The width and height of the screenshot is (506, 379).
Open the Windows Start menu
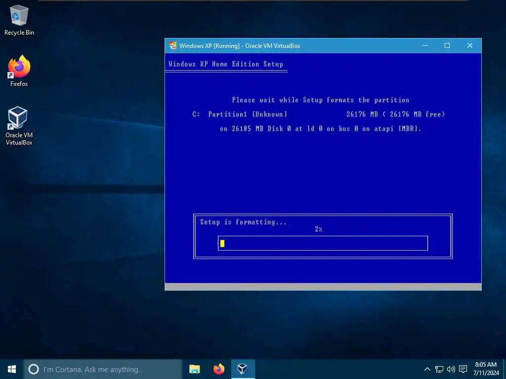click(12, 369)
